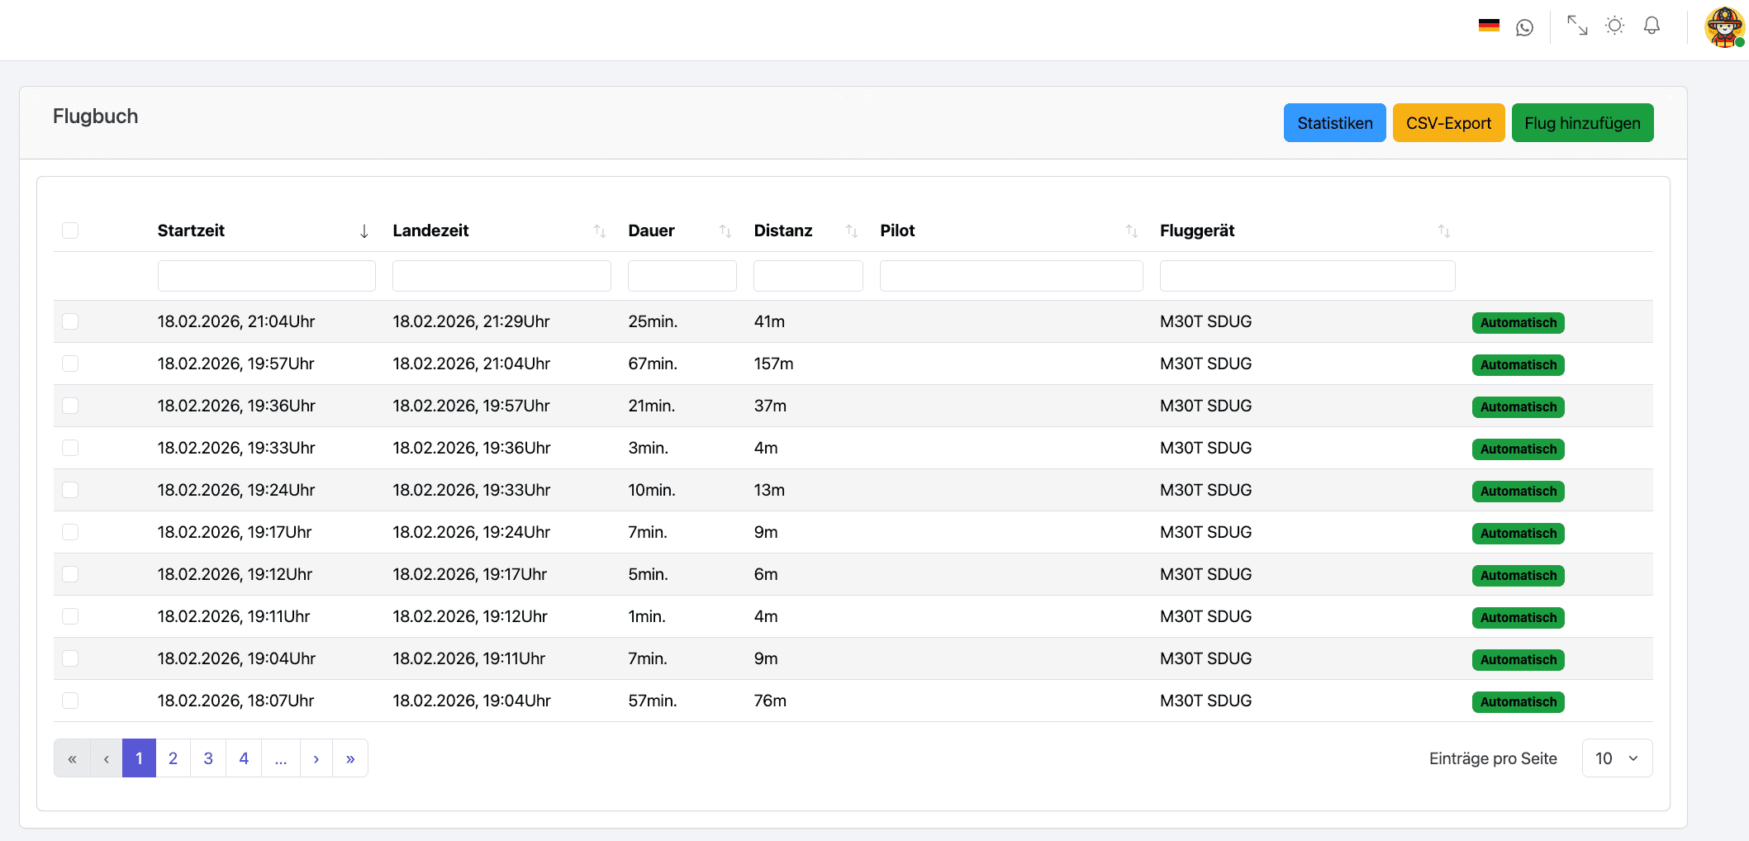Check the row for the 18:07Uhr flight

pyautogui.click(x=70, y=701)
